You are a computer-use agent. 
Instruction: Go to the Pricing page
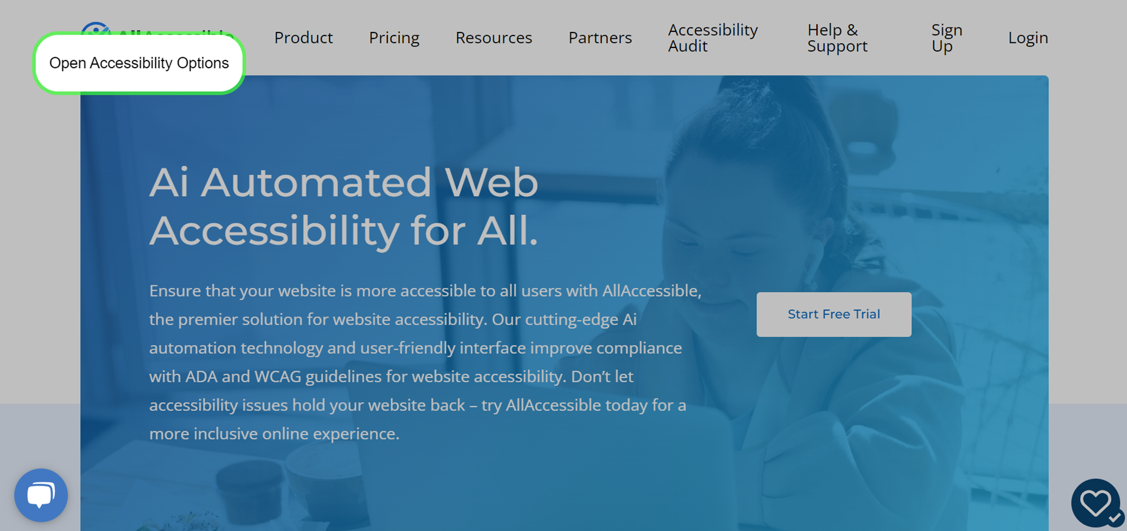coord(394,38)
